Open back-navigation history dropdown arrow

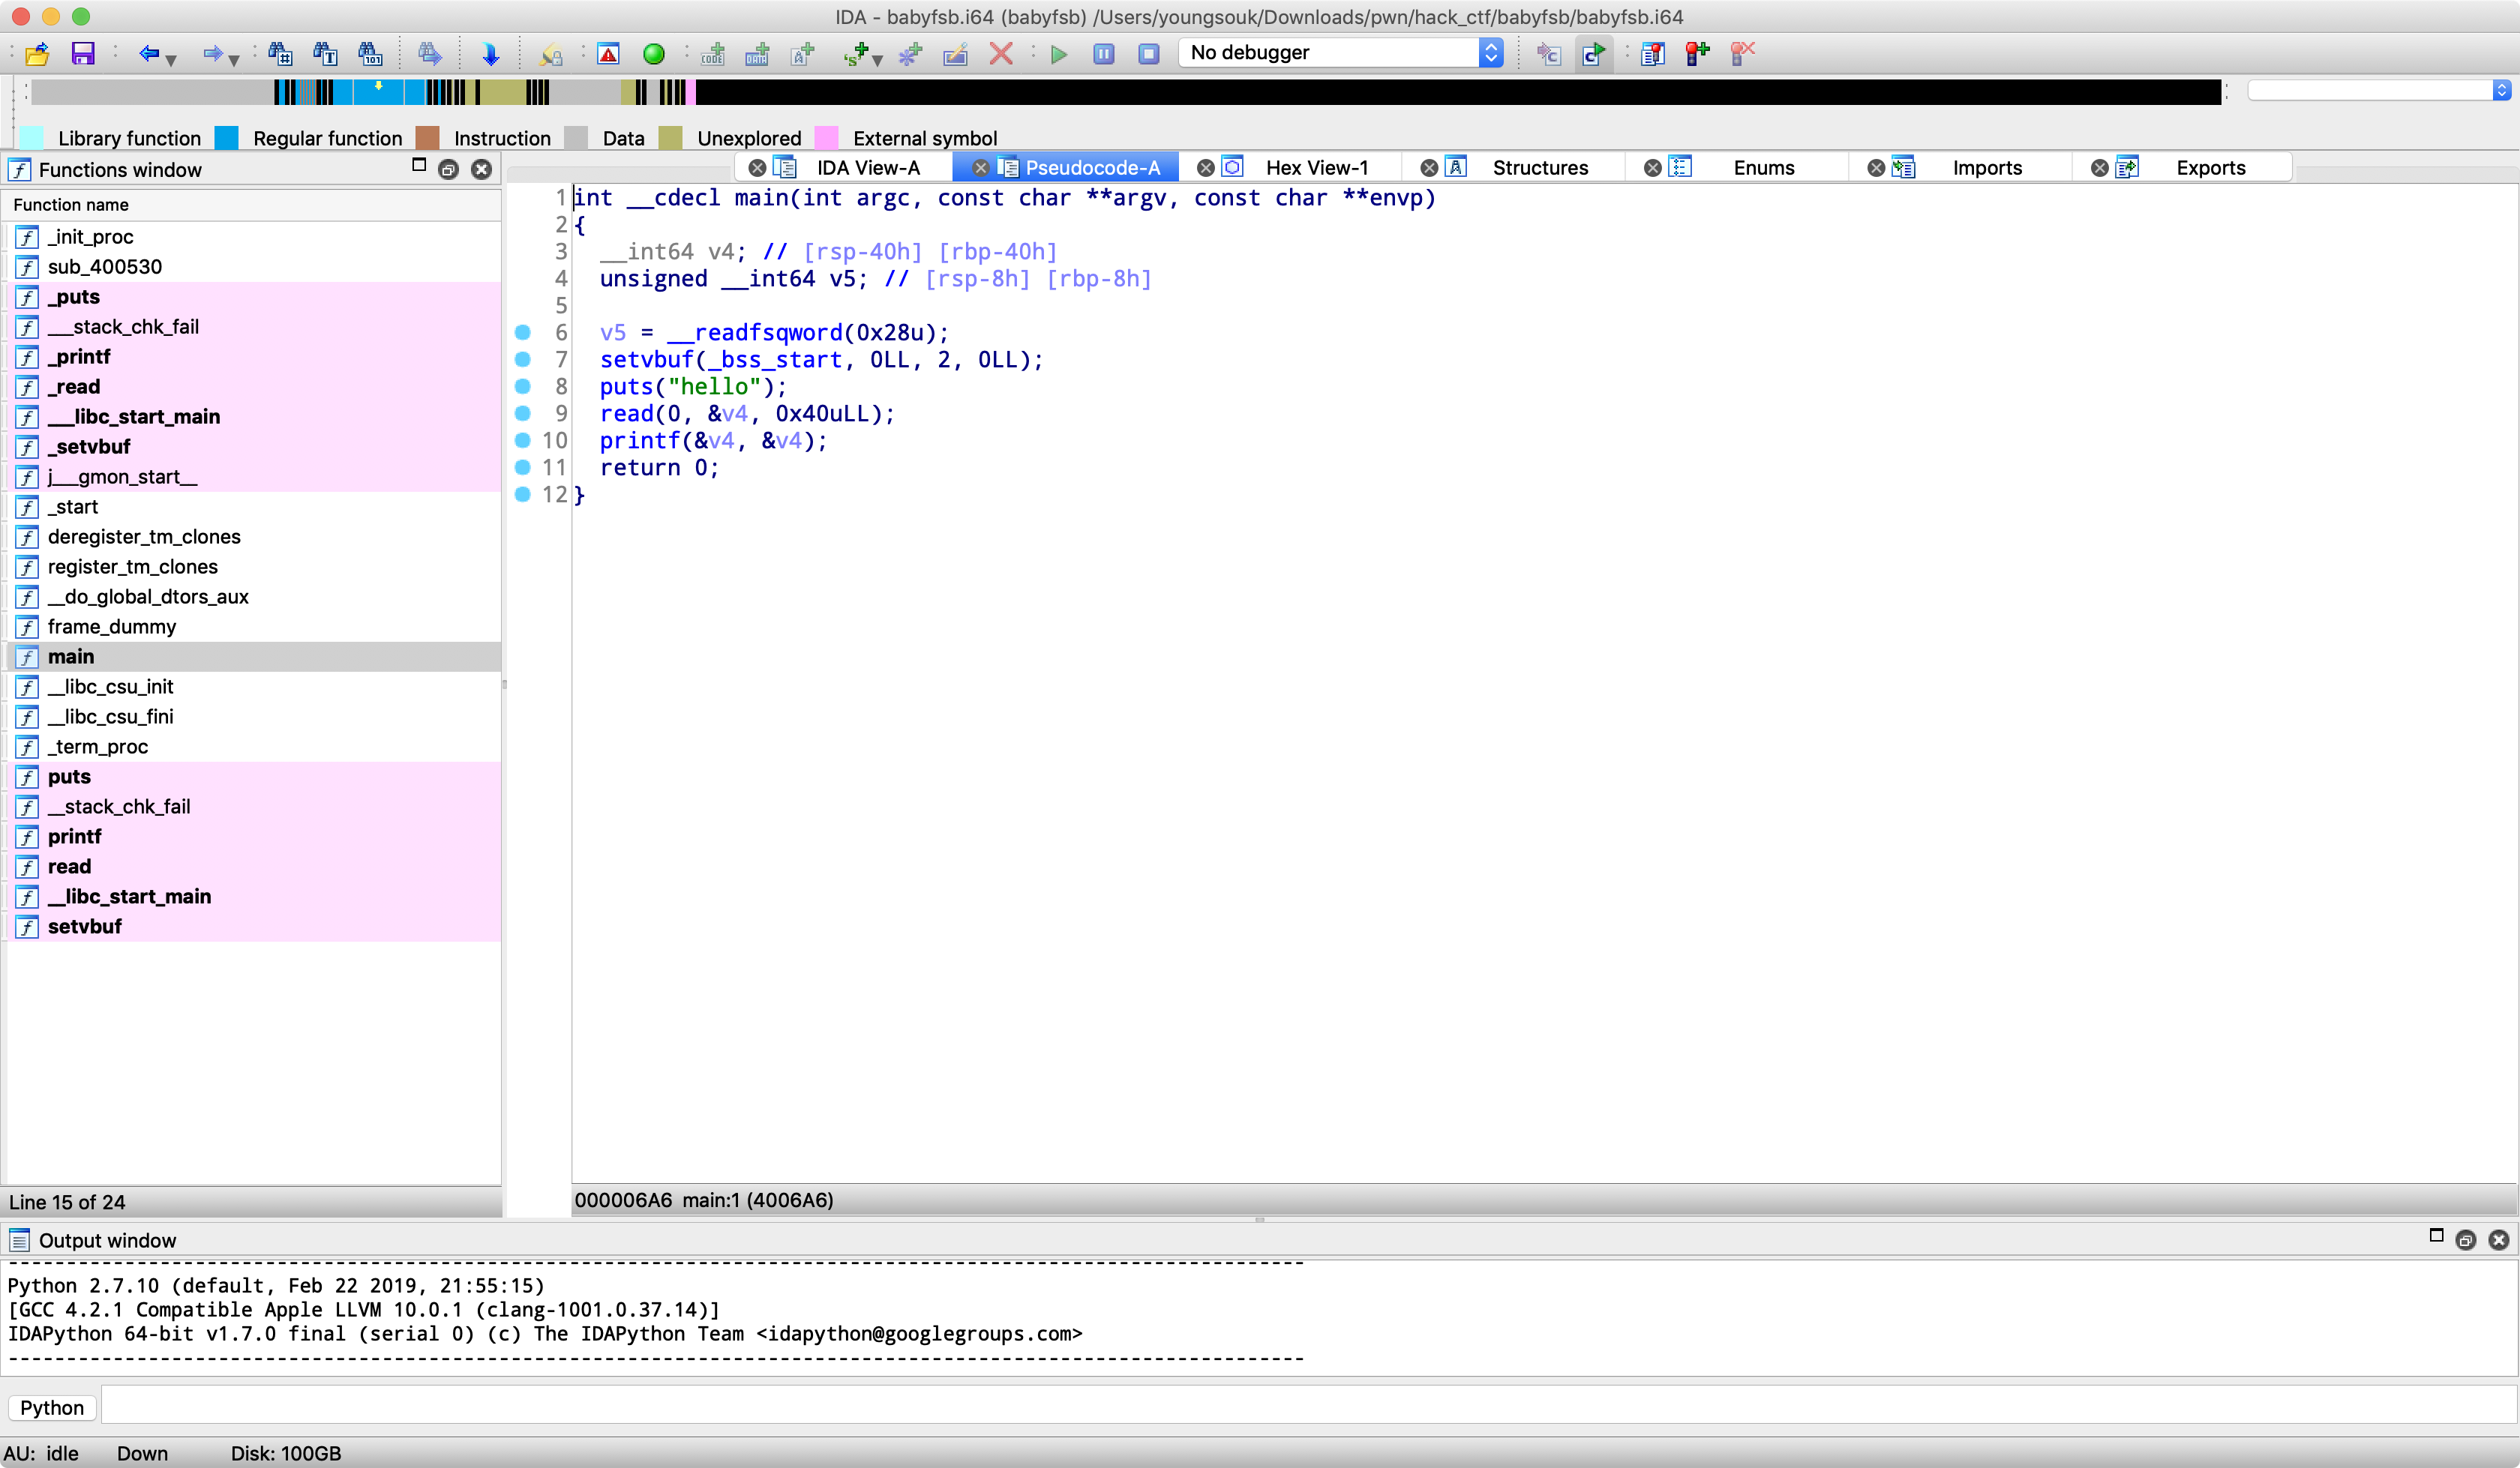point(172,60)
